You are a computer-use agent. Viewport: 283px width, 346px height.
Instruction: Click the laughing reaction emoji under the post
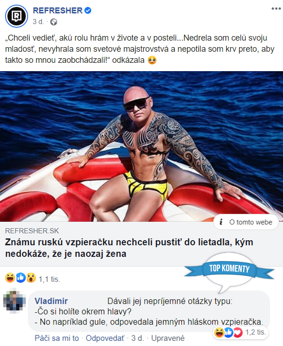(10, 278)
